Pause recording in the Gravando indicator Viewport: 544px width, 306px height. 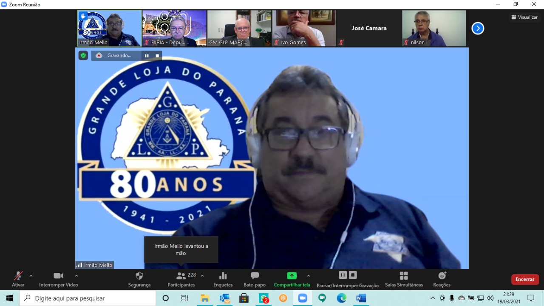tap(147, 56)
